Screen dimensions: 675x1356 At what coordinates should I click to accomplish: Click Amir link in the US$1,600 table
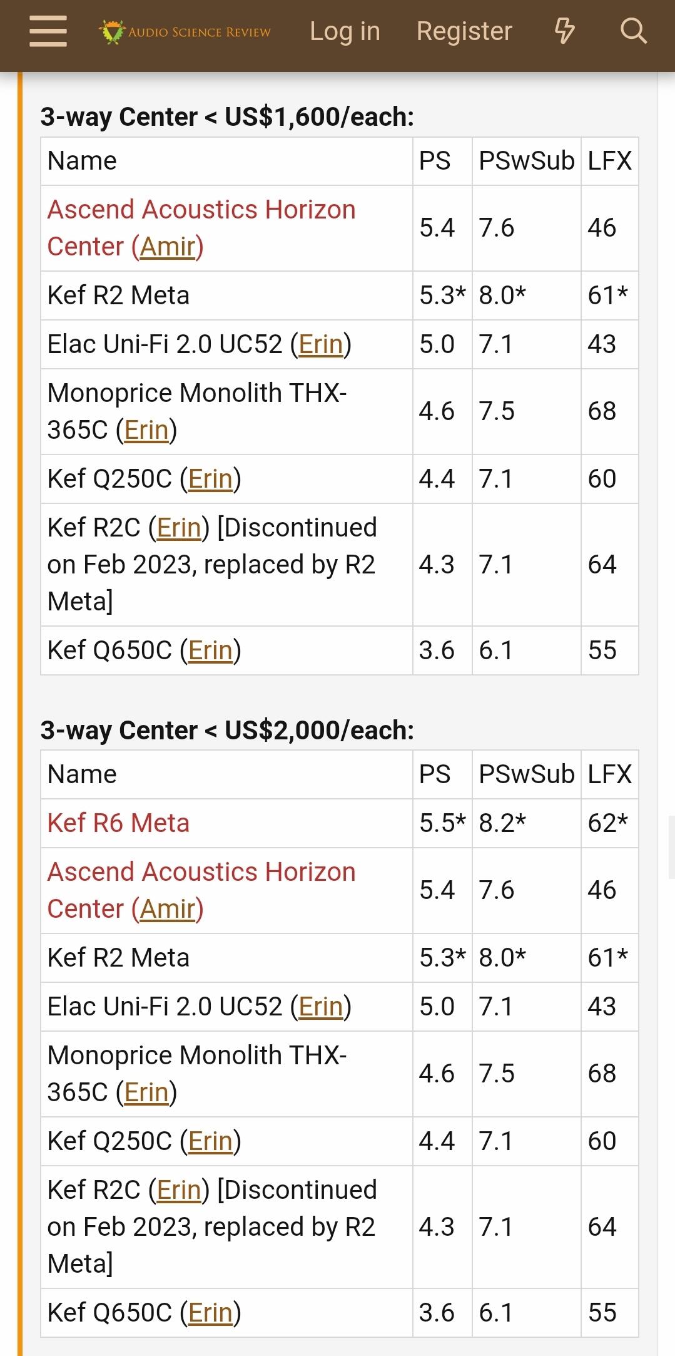pyautogui.click(x=168, y=247)
